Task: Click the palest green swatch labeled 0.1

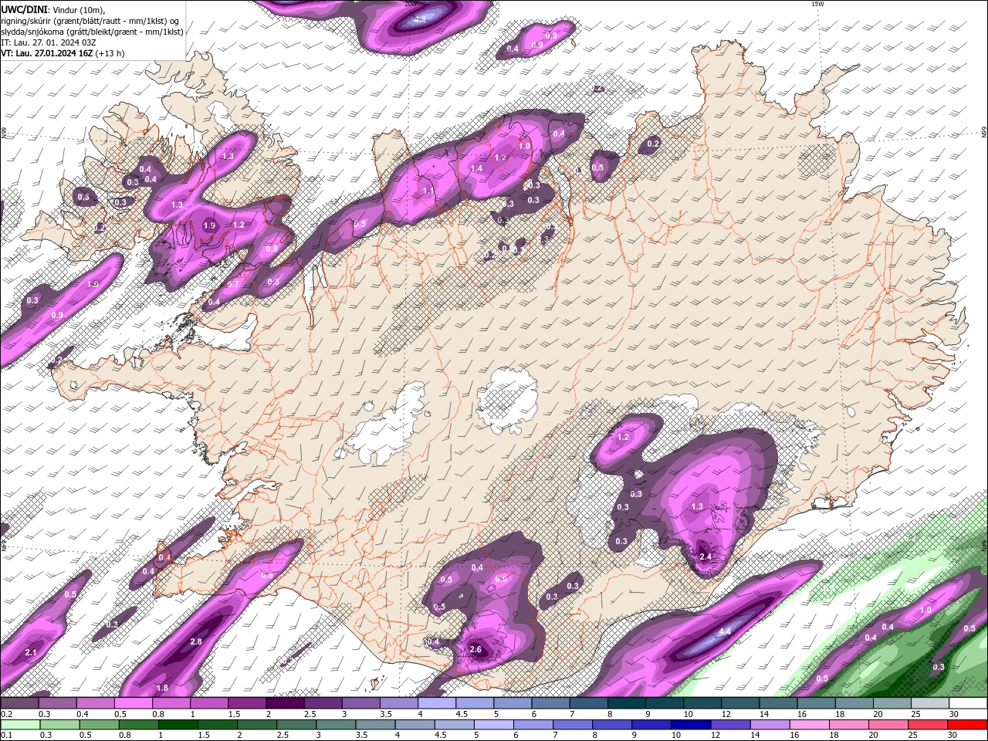Action: [x=19, y=725]
